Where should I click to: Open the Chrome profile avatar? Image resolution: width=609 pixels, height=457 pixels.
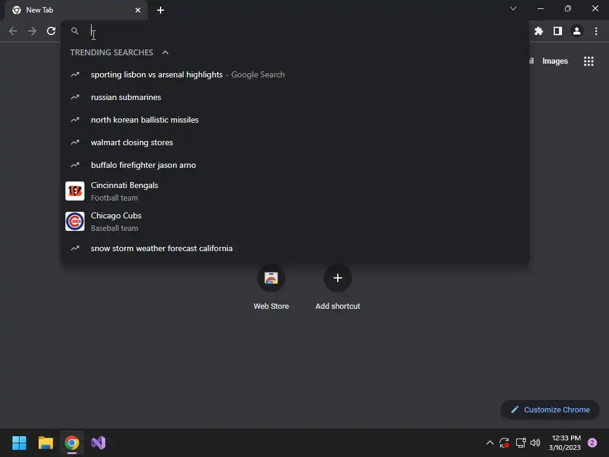click(x=577, y=31)
